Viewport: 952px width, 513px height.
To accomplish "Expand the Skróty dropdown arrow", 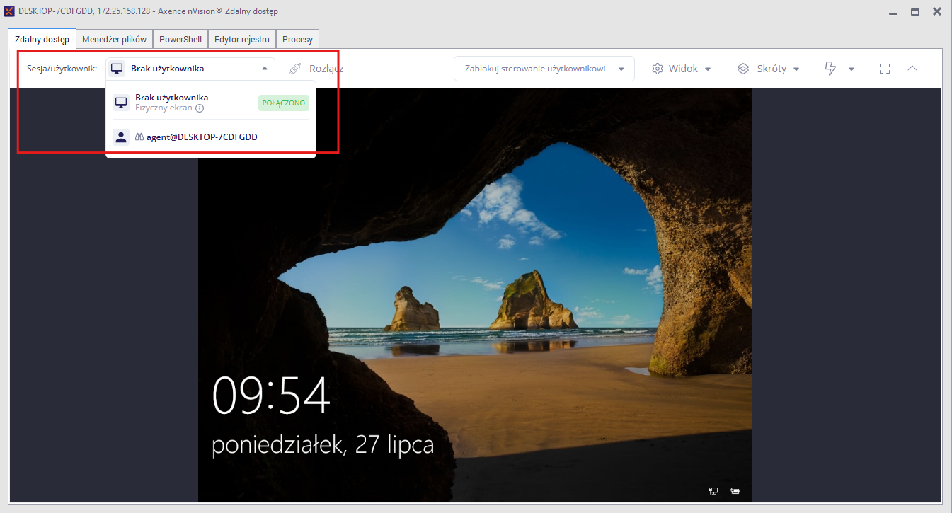I will point(796,69).
